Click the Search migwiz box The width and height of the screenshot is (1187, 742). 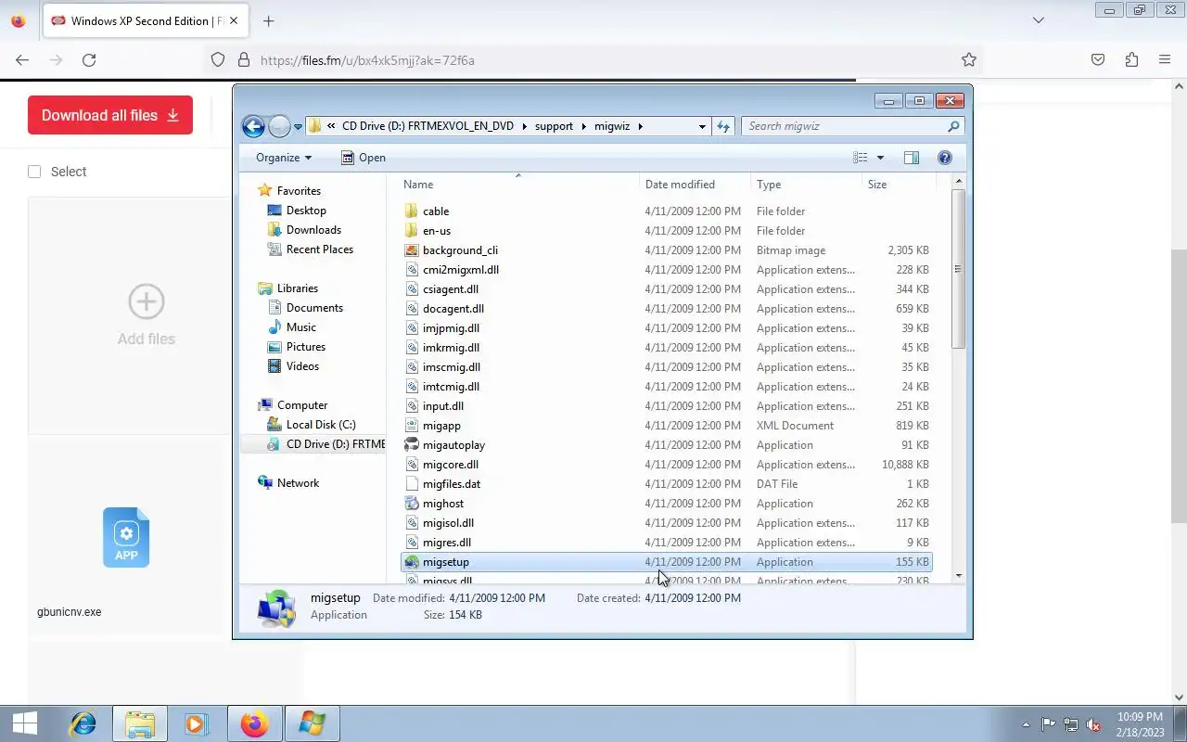[x=852, y=126]
